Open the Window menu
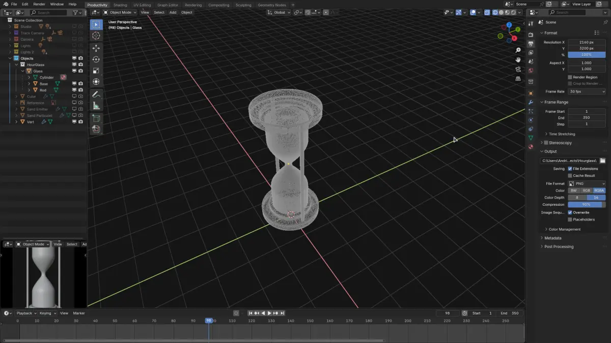The height and width of the screenshot is (343, 611). (x=57, y=4)
